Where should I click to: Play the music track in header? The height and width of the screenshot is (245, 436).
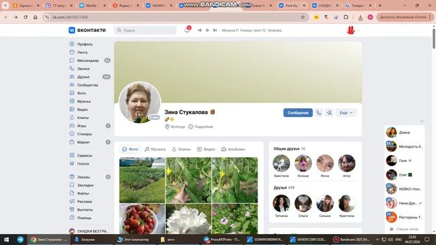pos(207,30)
